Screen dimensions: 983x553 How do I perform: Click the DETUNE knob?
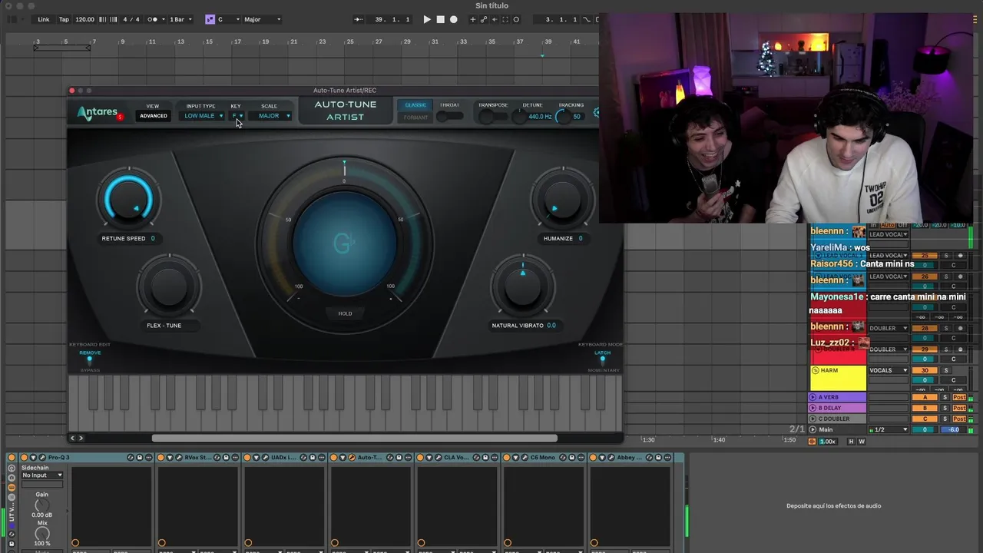(x=520, y=117)
